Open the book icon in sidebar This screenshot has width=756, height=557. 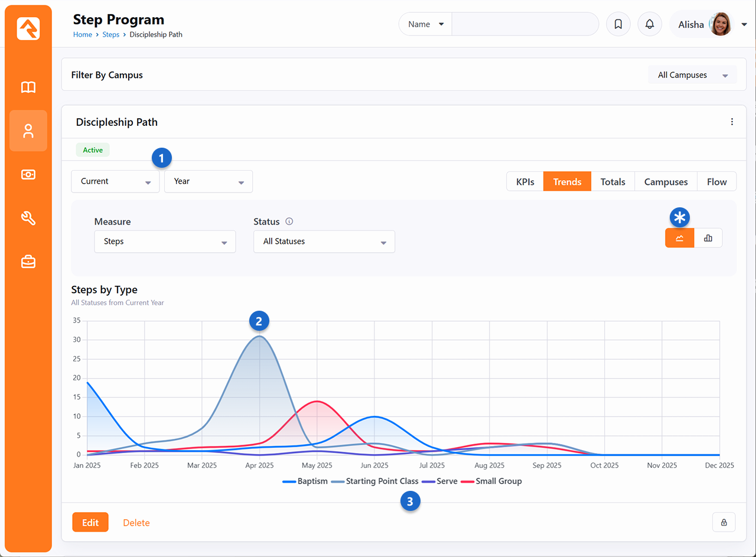[x=28, y=87]
